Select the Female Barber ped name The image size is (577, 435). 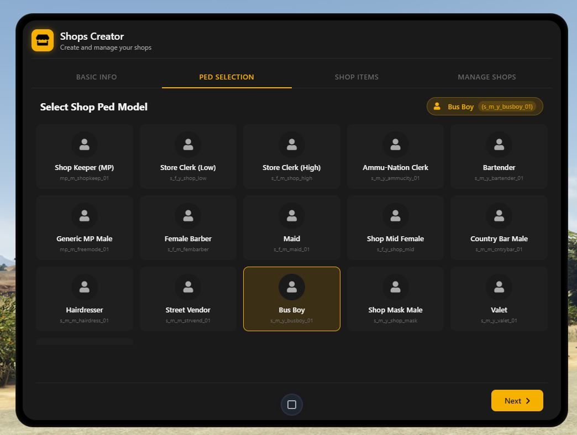188,239
